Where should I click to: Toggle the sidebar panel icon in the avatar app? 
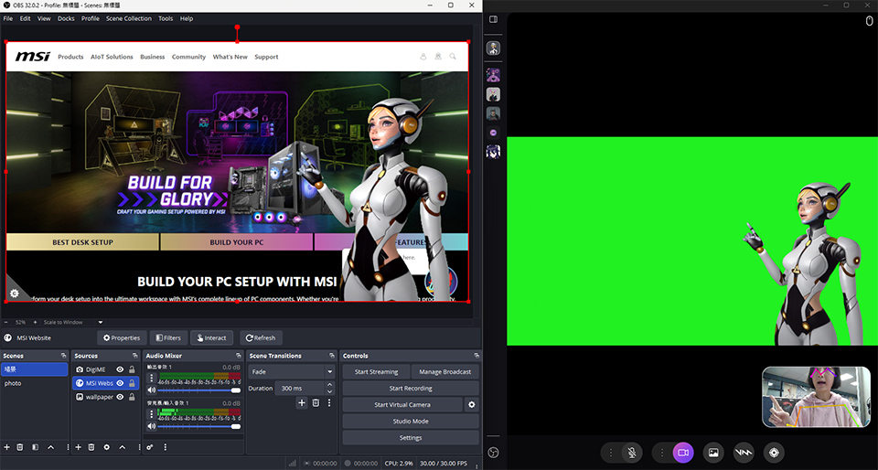pos(493,19)
